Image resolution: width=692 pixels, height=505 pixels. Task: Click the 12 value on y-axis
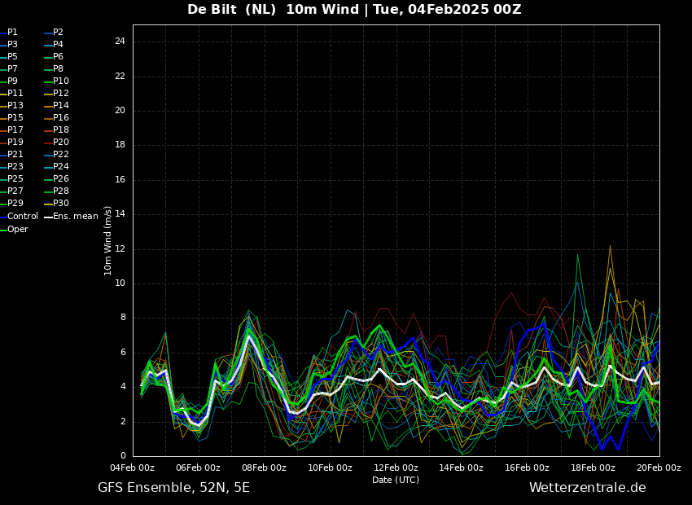click(x=120, y=249)
